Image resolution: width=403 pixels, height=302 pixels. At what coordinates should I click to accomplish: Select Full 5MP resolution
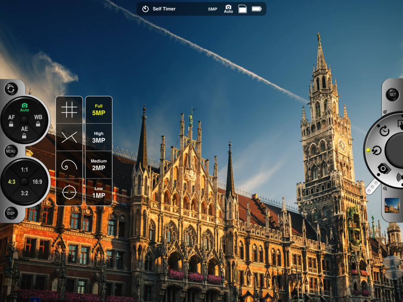99,110
